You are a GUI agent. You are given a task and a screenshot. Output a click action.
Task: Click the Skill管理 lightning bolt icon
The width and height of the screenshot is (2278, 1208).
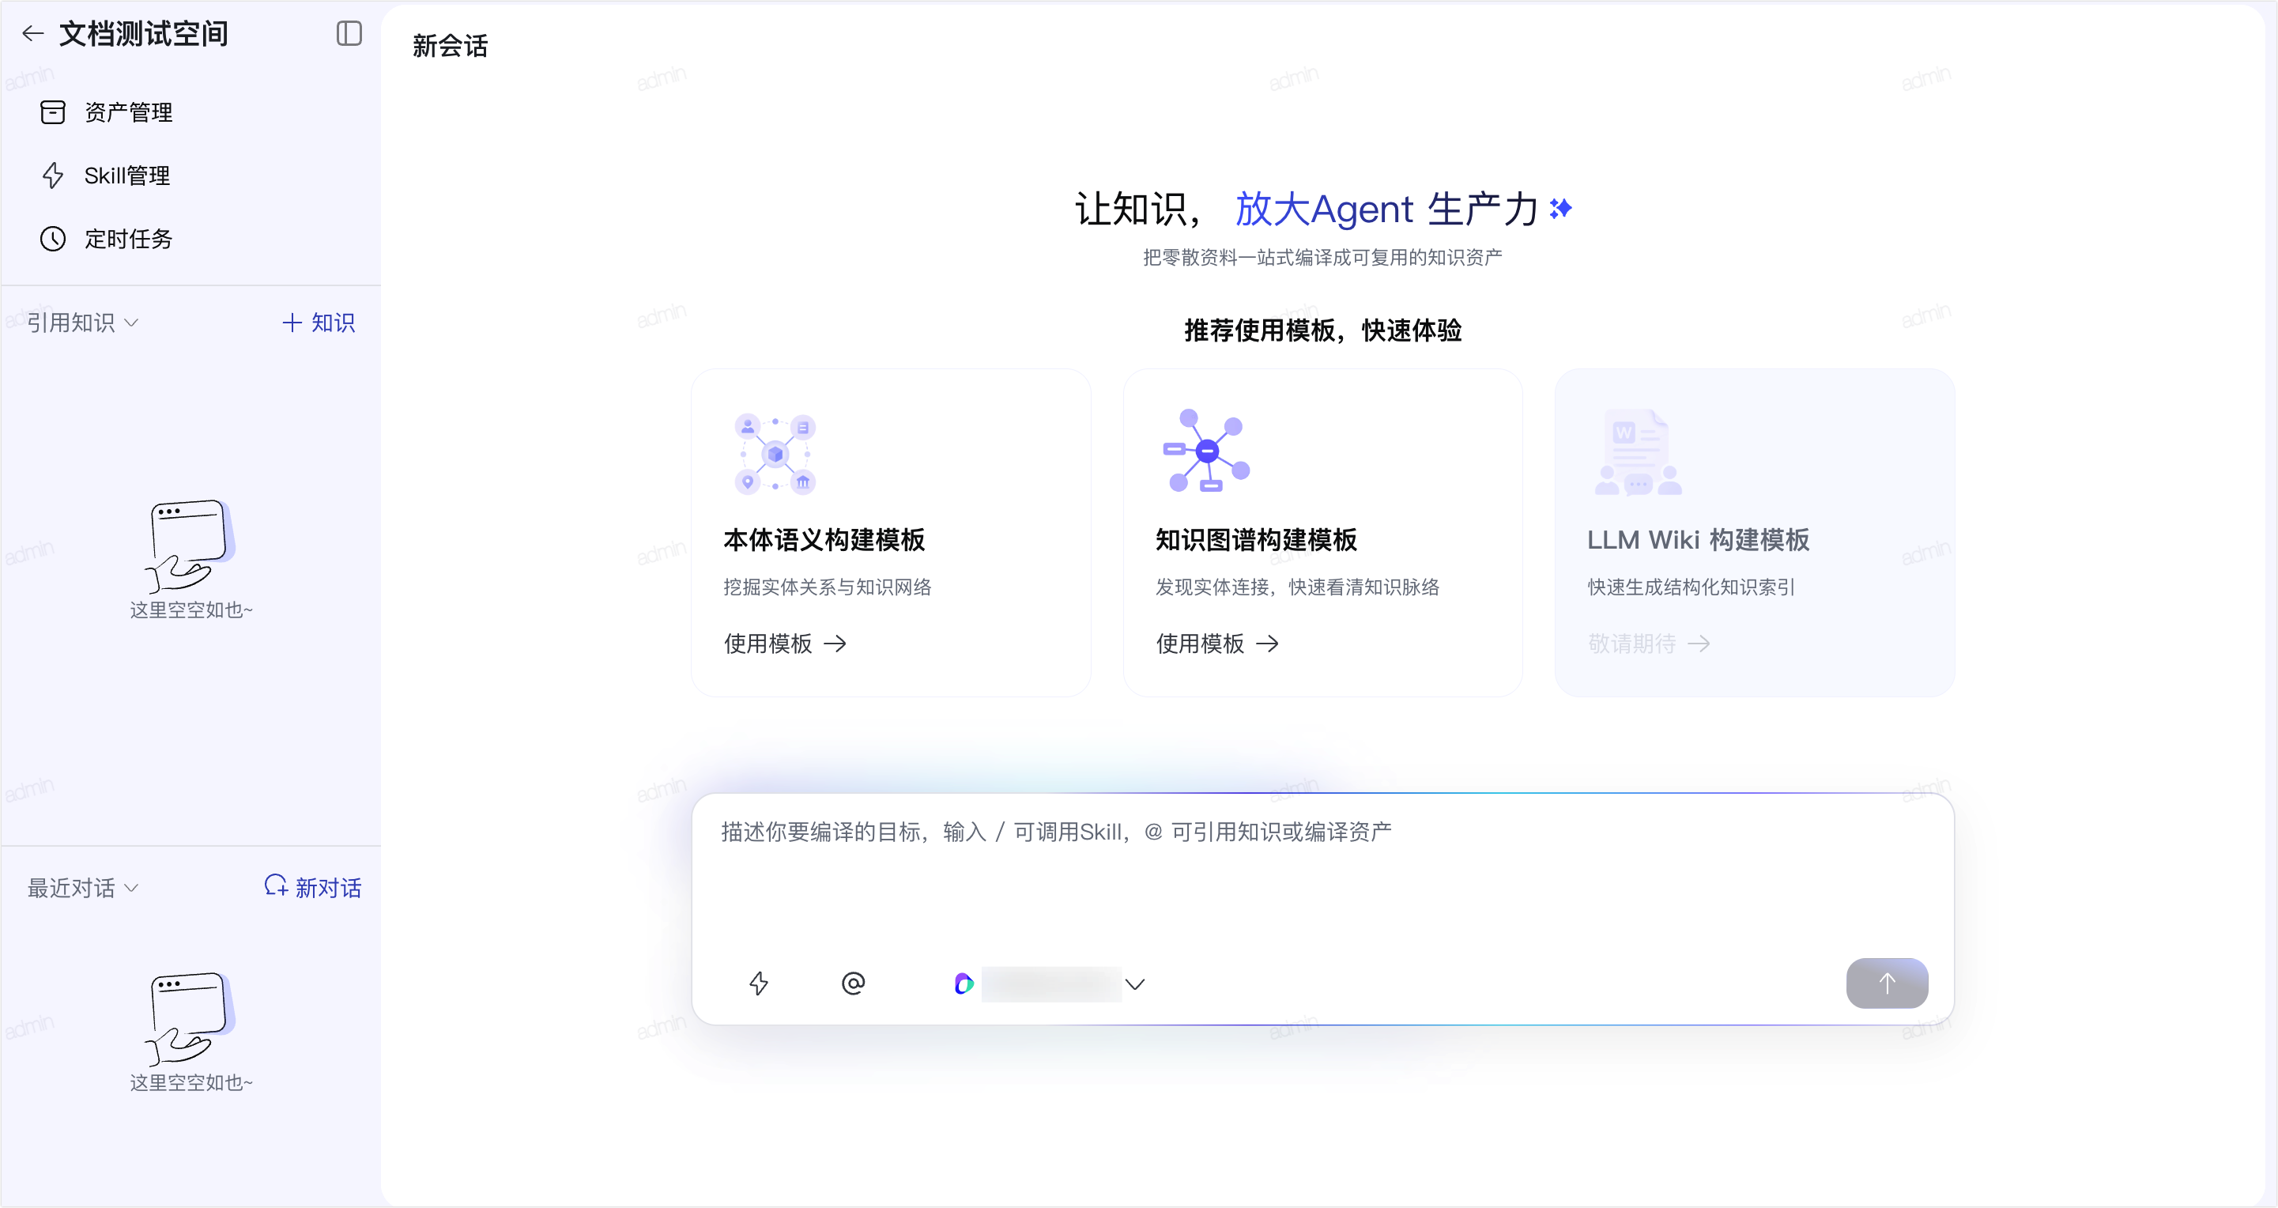tap(53, 175)
